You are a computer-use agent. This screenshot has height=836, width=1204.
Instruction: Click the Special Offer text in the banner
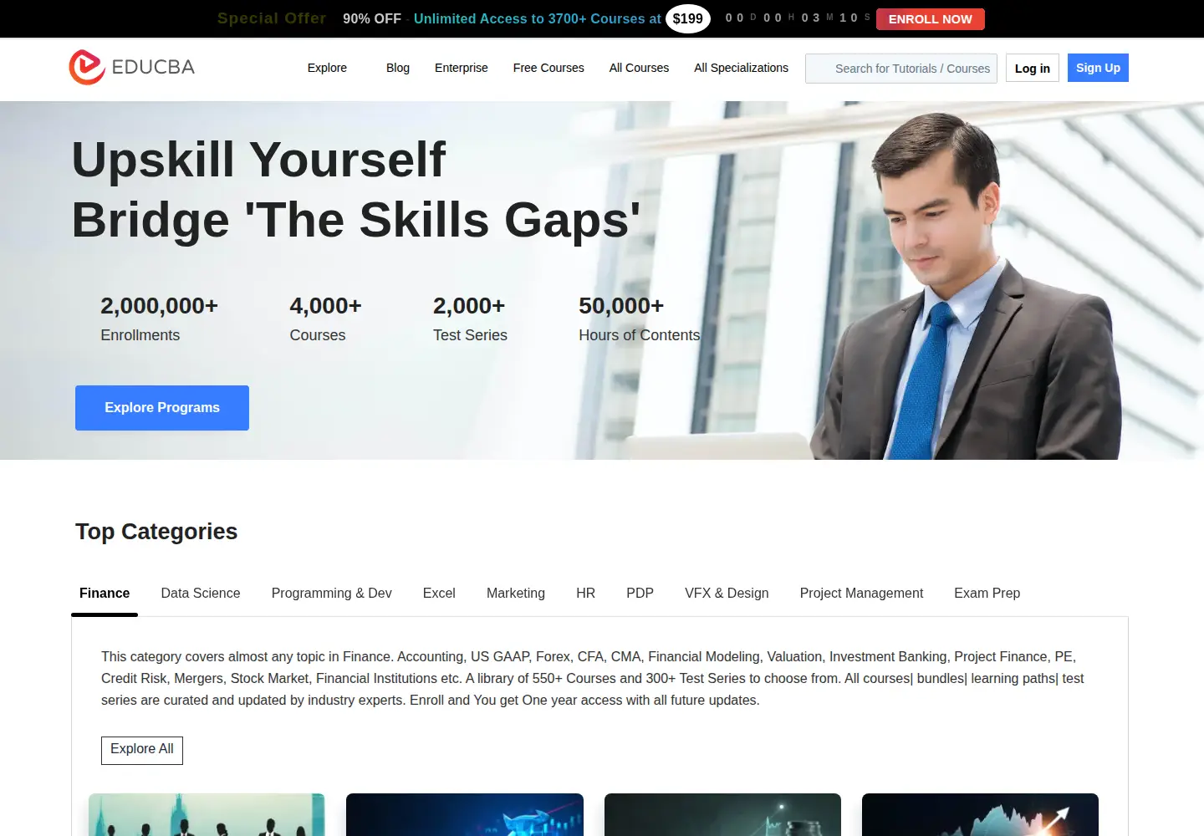coord(272,18)
